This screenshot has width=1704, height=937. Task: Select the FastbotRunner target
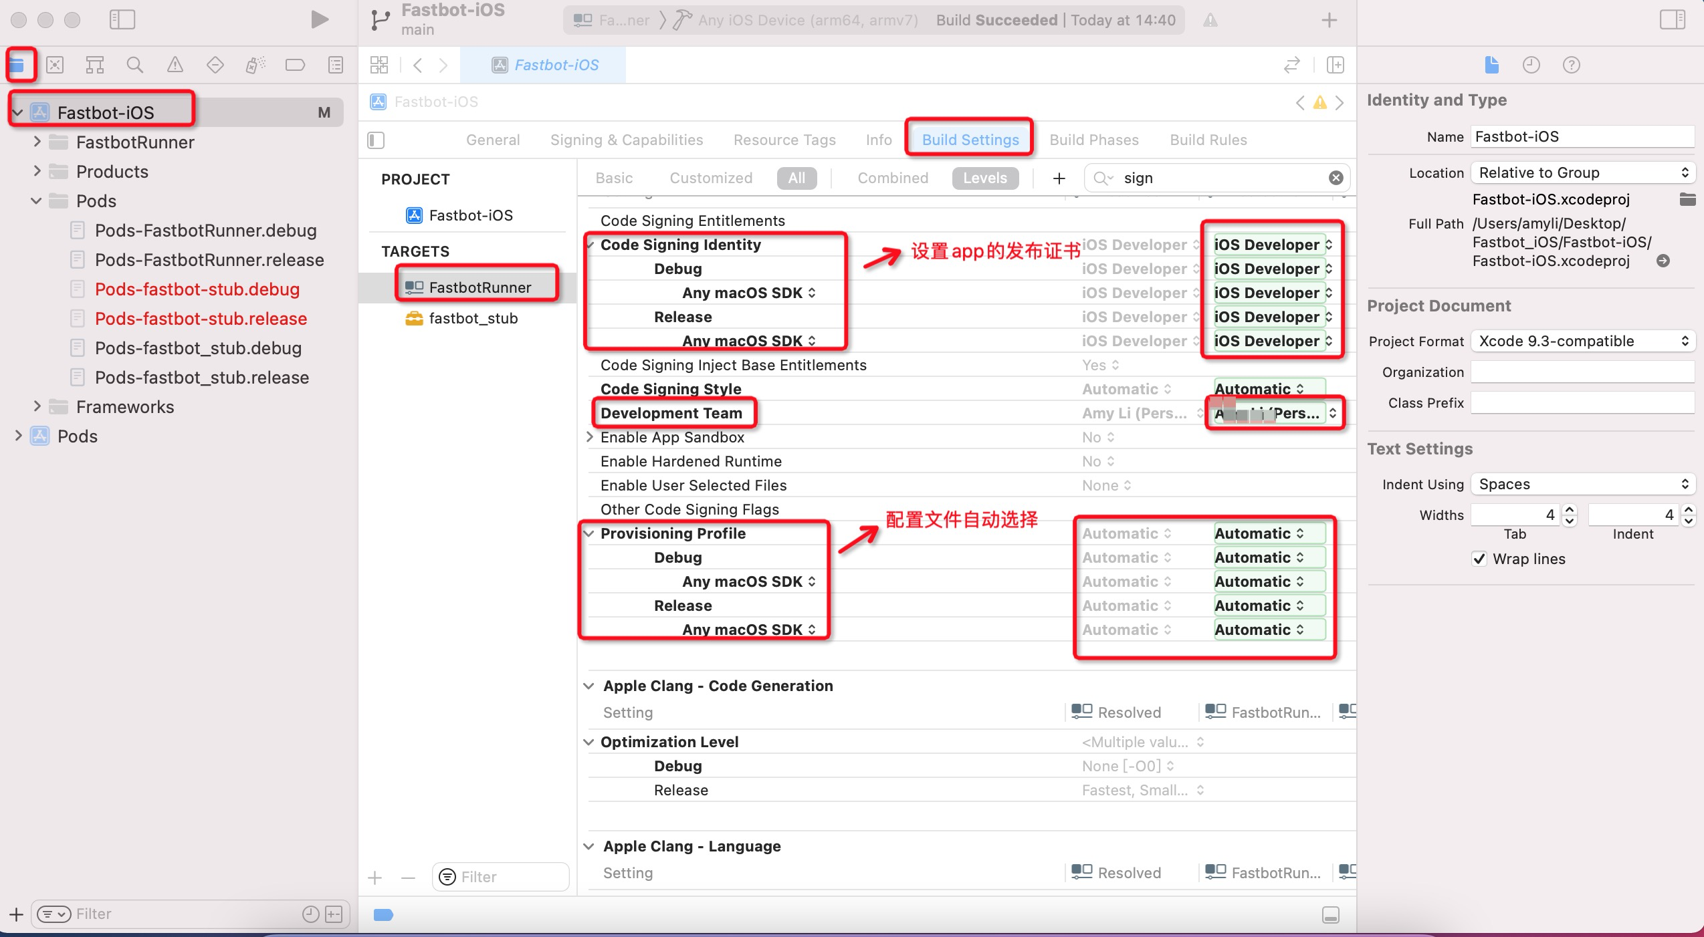pos(479,287)
